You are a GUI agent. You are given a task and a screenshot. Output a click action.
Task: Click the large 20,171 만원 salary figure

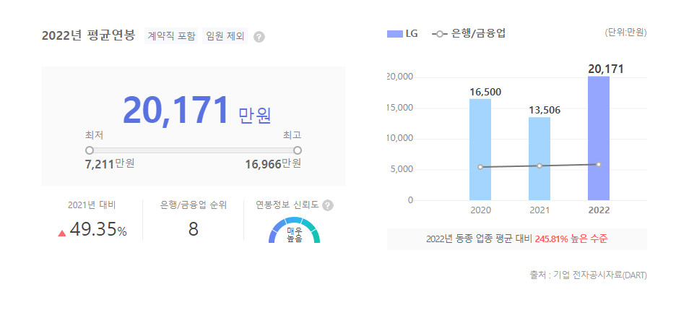click(x=197, y=111)
